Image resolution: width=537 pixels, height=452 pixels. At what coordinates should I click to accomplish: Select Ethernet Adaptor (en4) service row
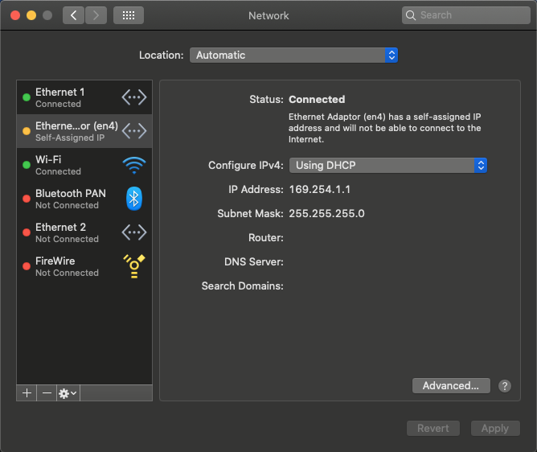(x=84, y=131)
